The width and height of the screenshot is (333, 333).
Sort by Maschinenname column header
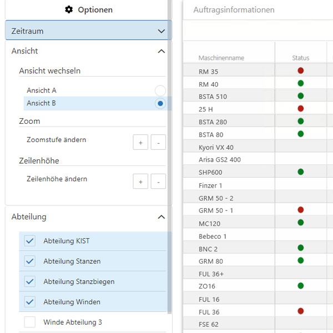click(221, 58)
